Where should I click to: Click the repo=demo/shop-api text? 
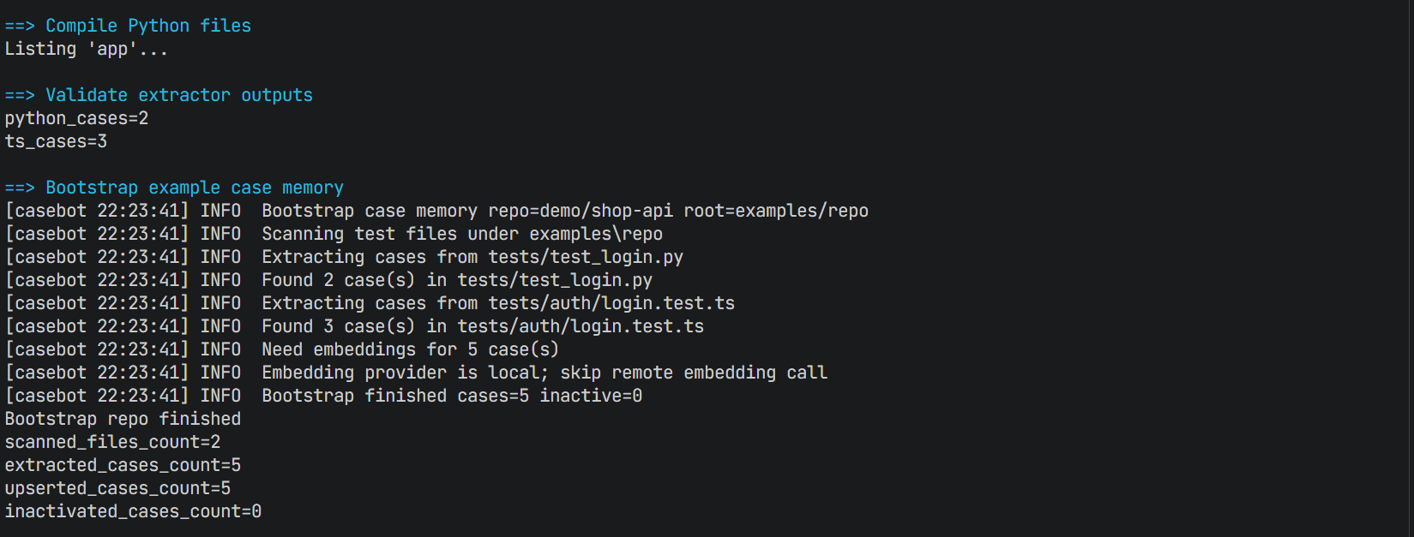tap(581, 211)
